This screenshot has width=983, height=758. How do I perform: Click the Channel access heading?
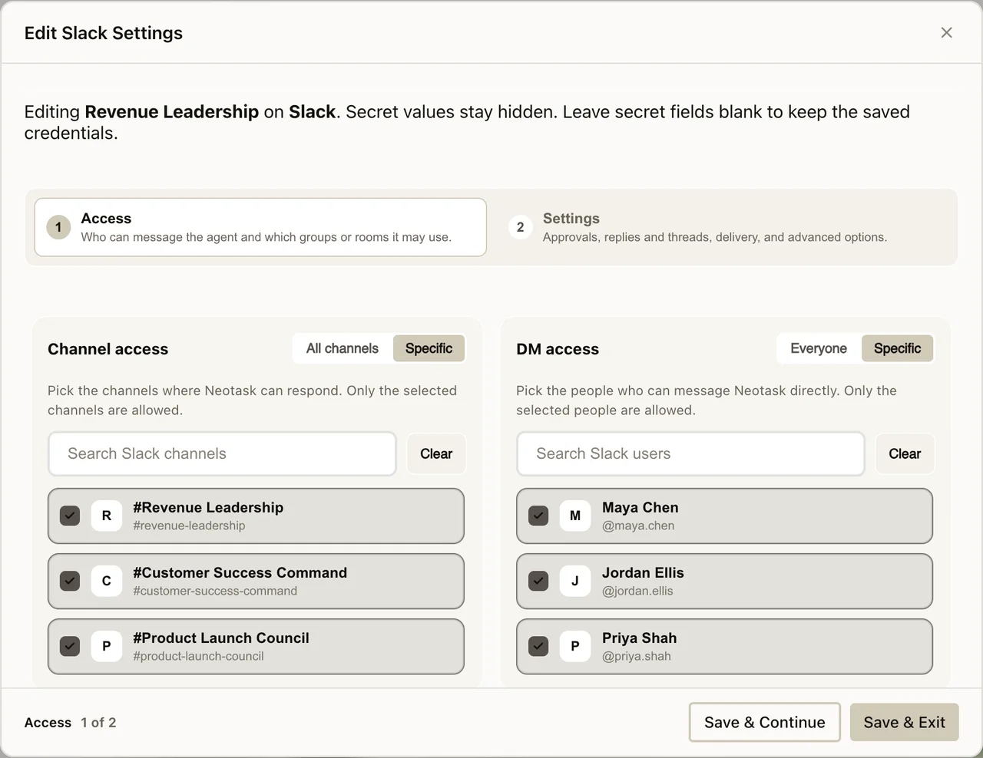[108, 349]
